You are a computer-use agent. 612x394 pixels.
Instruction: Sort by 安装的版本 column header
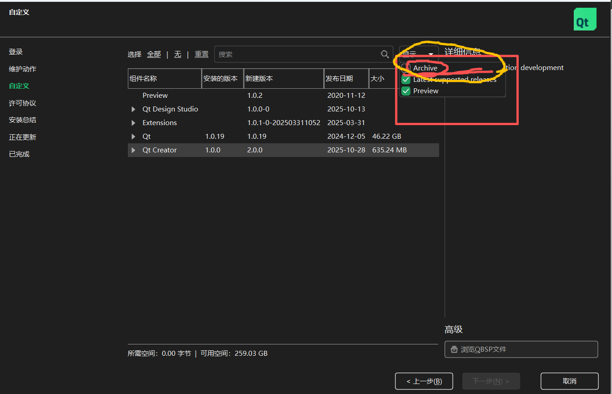[223, 78]
